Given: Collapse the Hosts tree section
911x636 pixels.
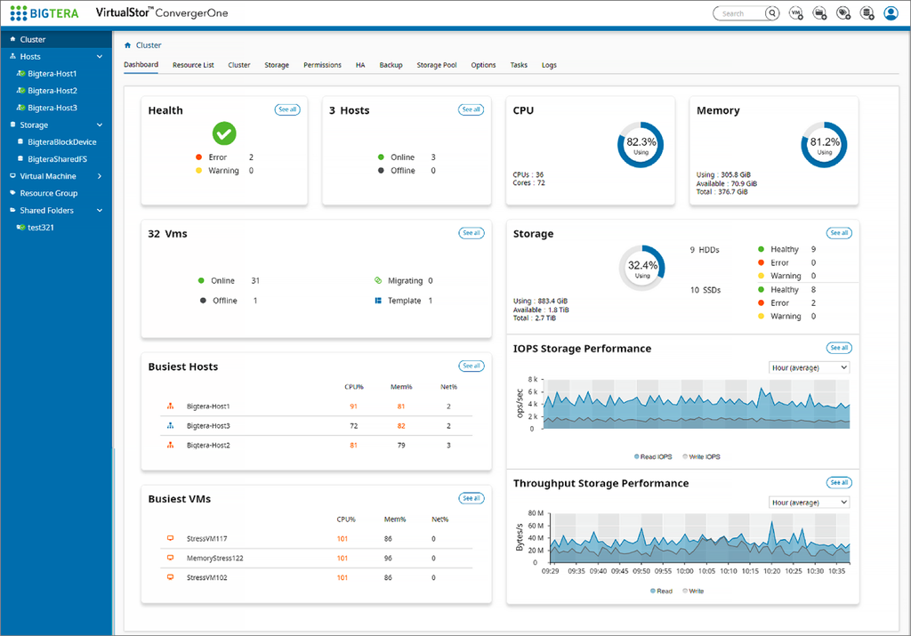Looking at the screenshot, I should coord(100,56).
